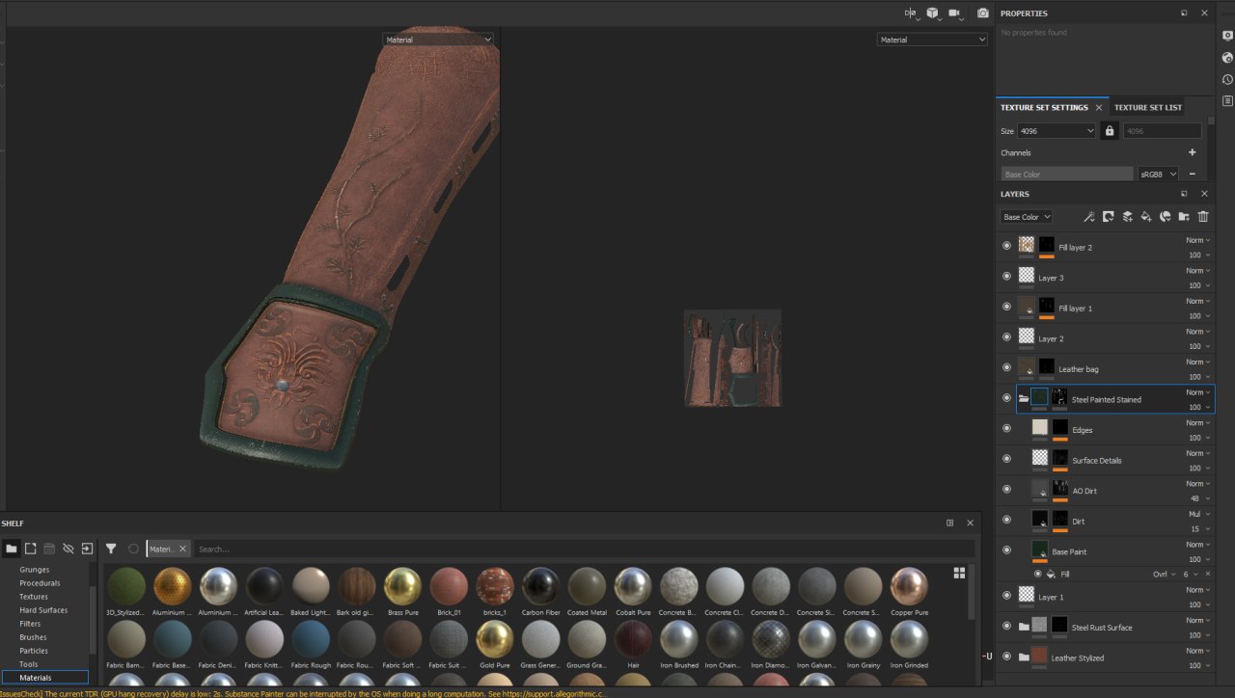1235x698 pixels.
Task: Open the symmetry settings icon in the viewport toolbar
Action: (911, 13)
